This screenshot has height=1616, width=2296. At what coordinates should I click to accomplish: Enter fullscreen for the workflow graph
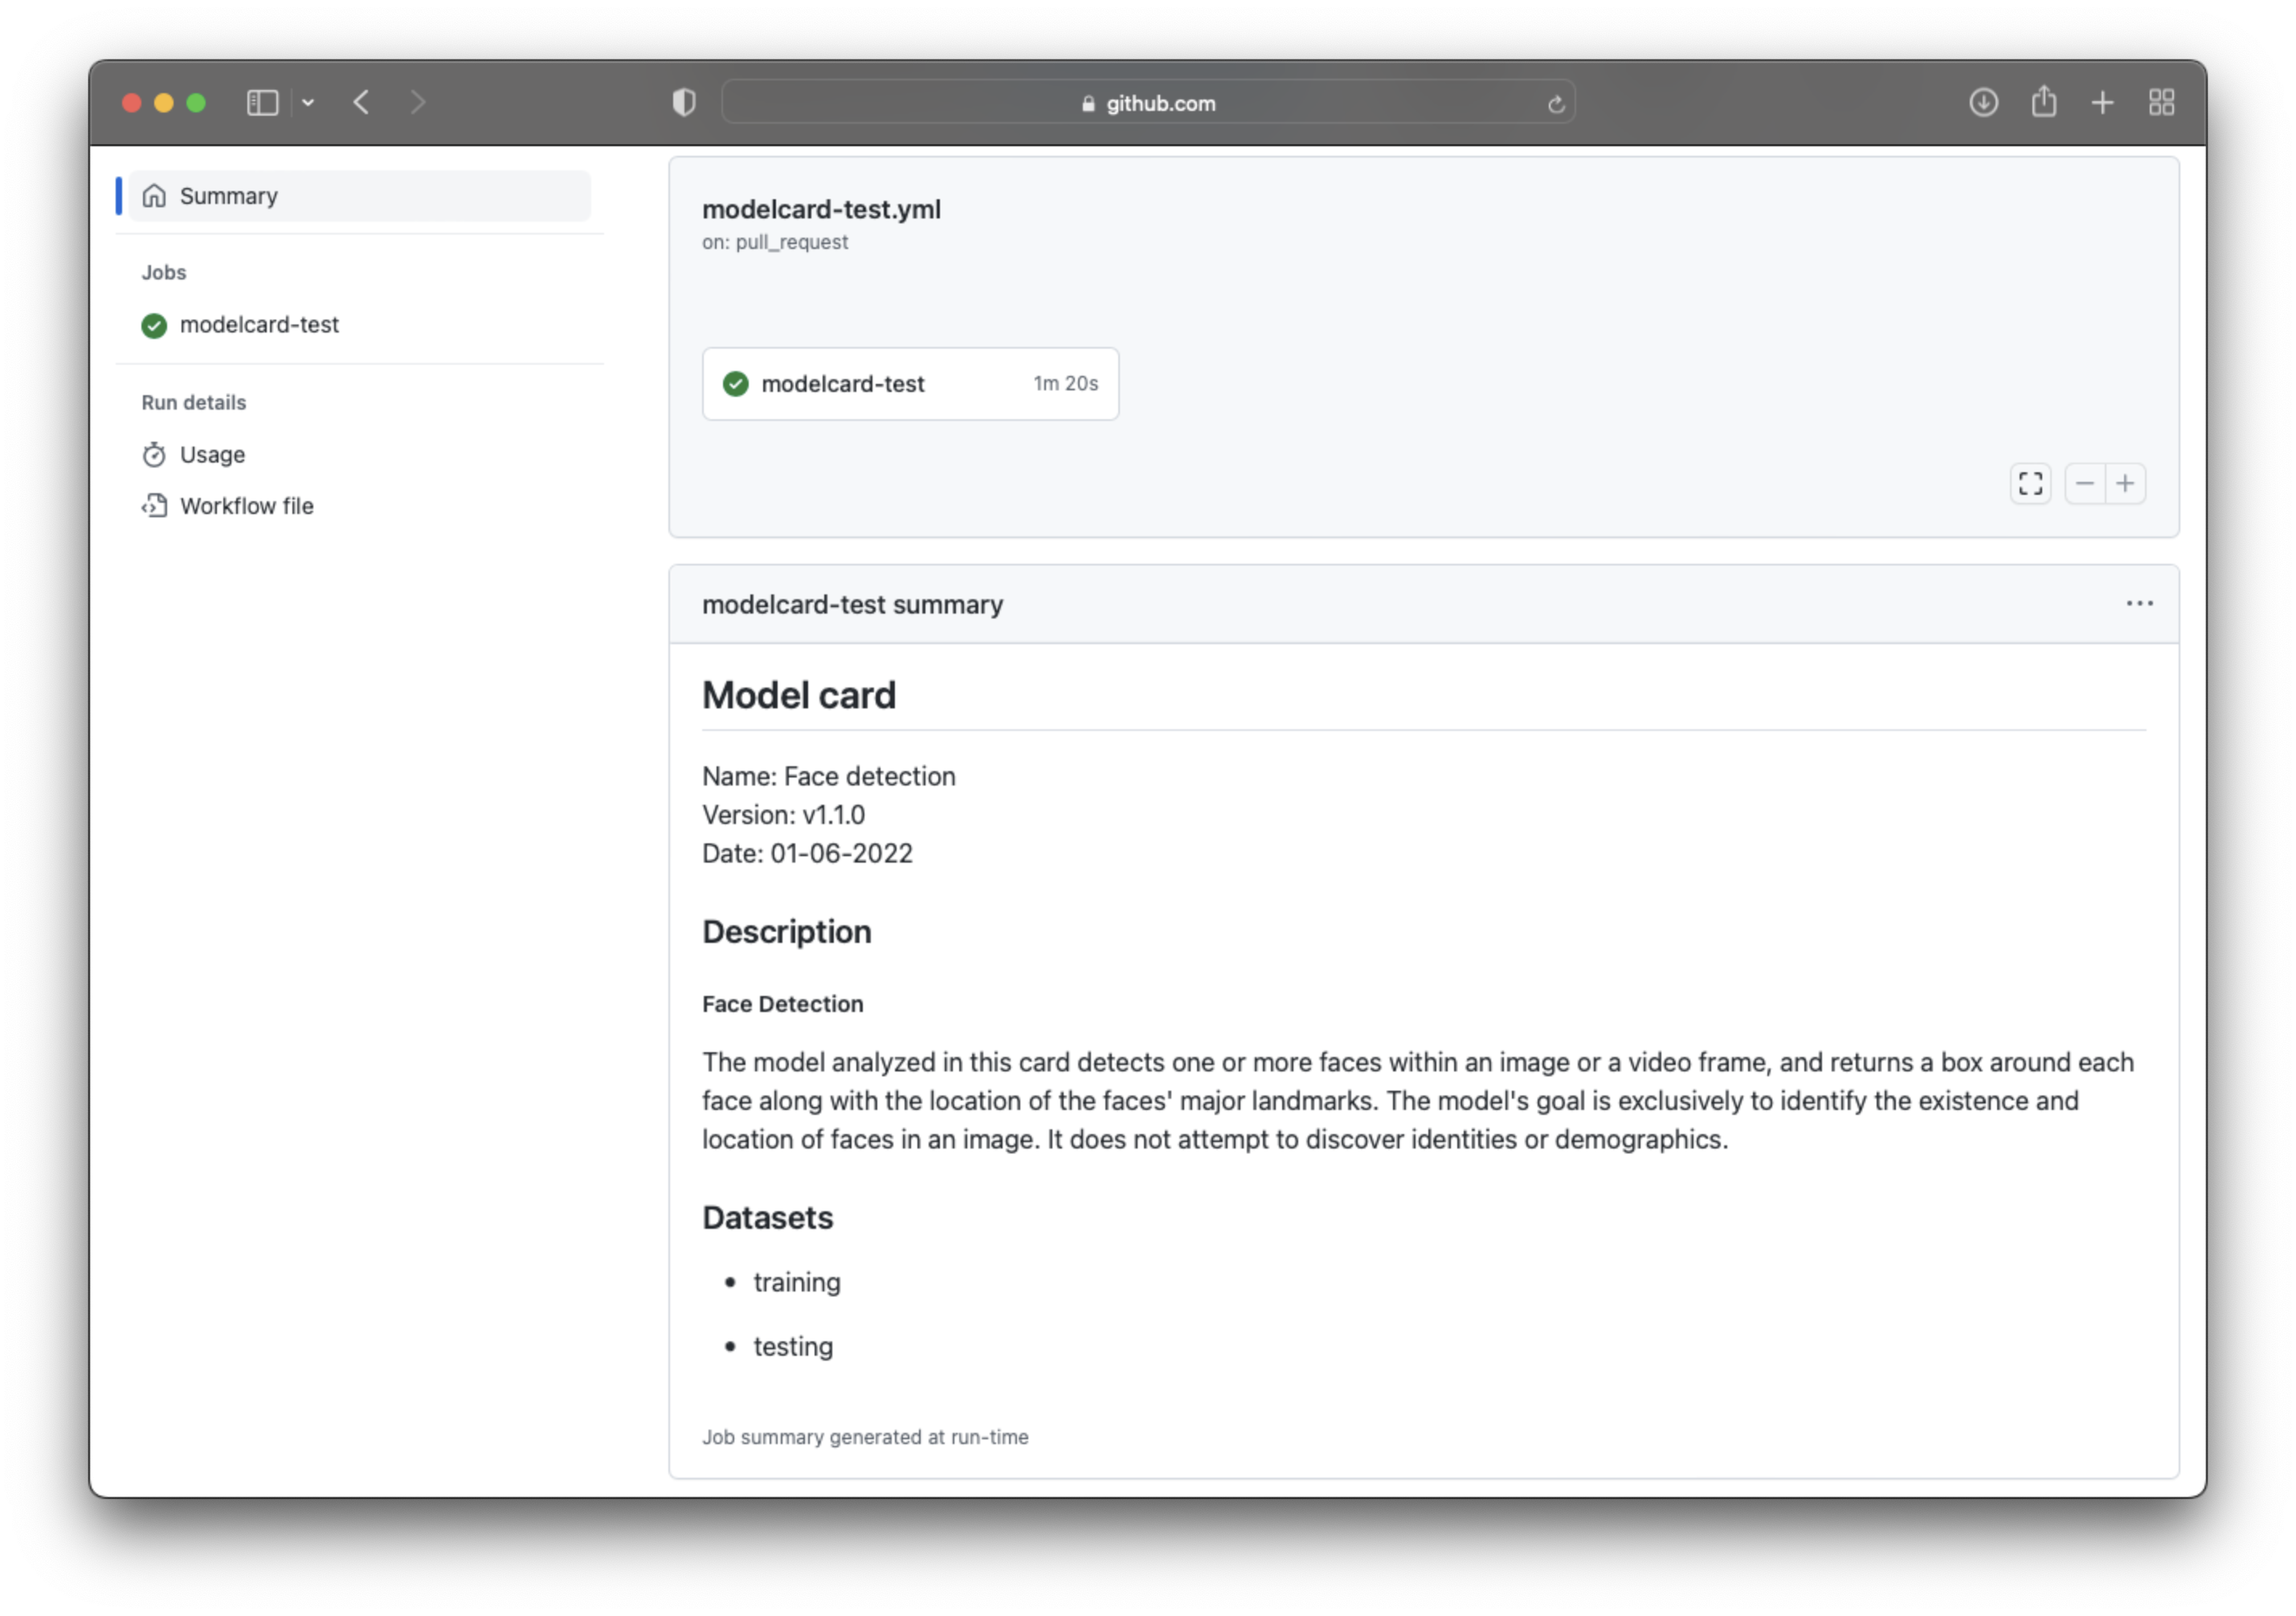pyautogui.click(x=2030, y=484)
